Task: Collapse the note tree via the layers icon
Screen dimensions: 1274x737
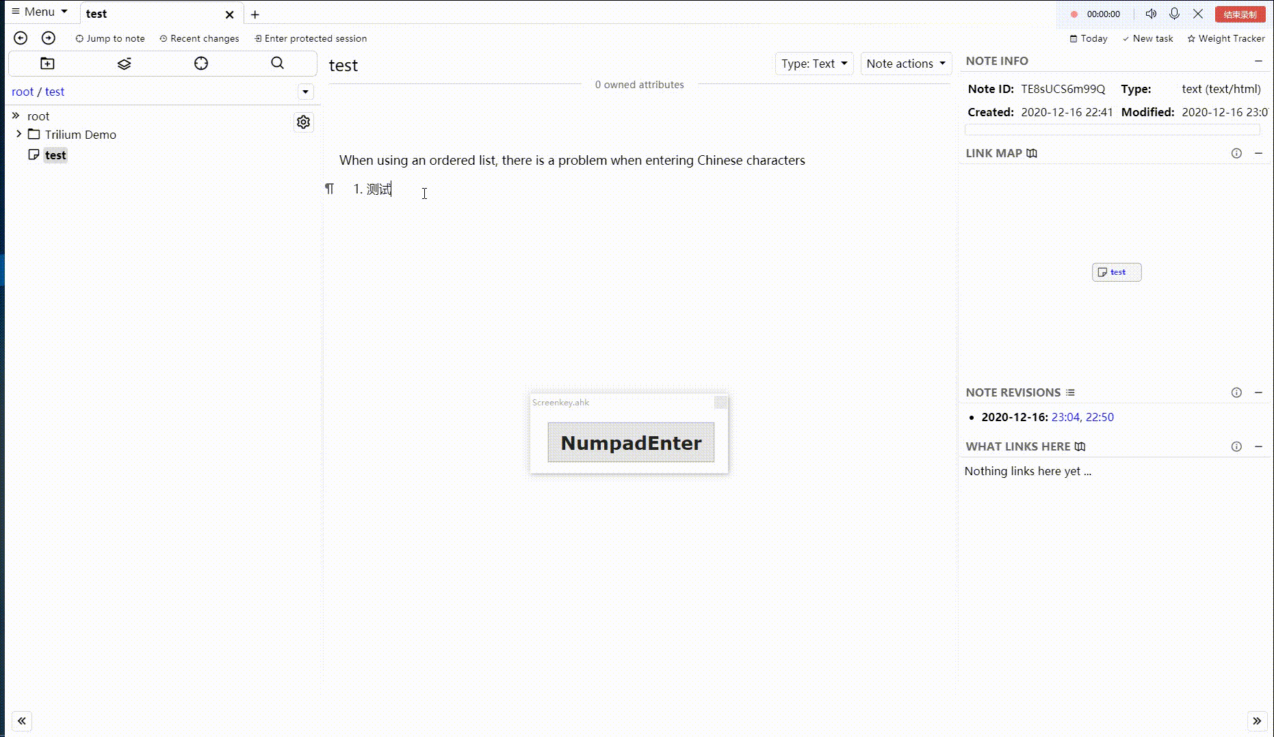Action: [124, 63]
